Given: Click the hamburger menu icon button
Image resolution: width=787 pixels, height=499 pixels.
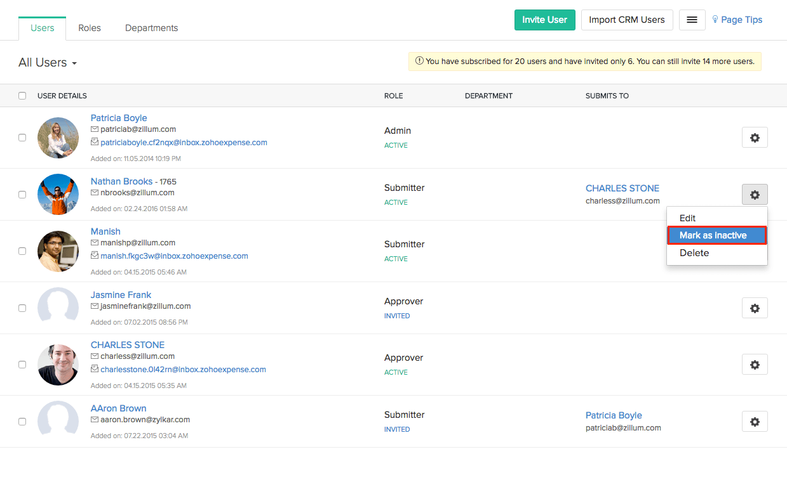Looking at the screenshot, I should [x=692, y=20].
